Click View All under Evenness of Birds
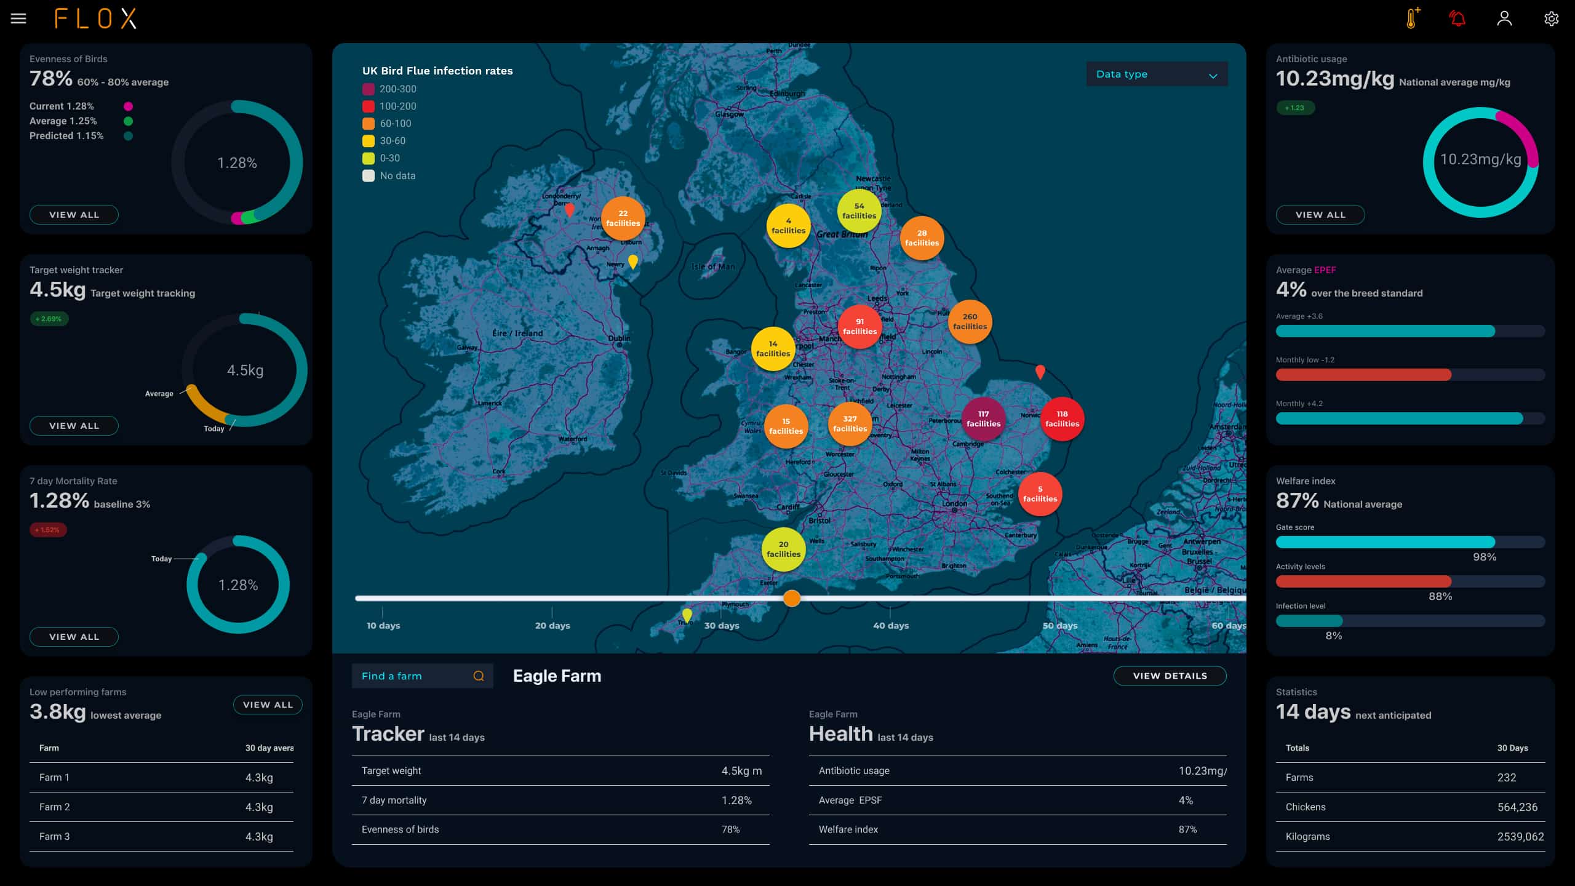Image resolution: width=1575 pixels, height=886 pixels. [74, 215]
